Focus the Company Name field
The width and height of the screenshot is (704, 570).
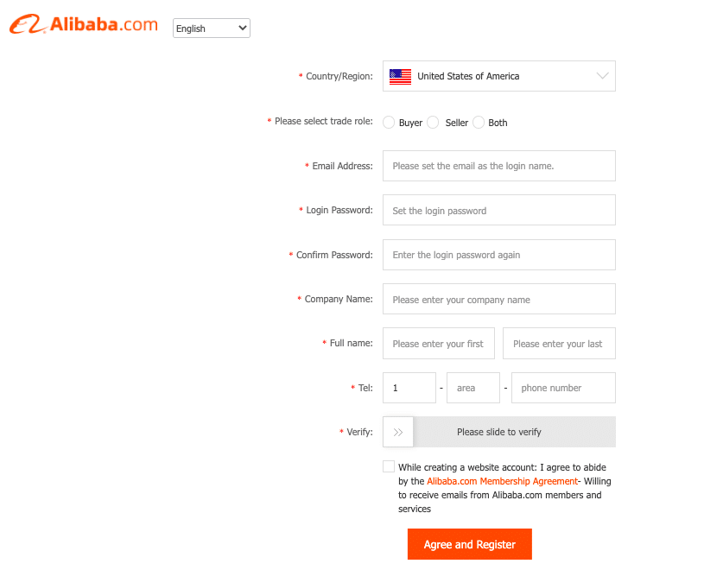pyautogui.click(x=498, y=299)
